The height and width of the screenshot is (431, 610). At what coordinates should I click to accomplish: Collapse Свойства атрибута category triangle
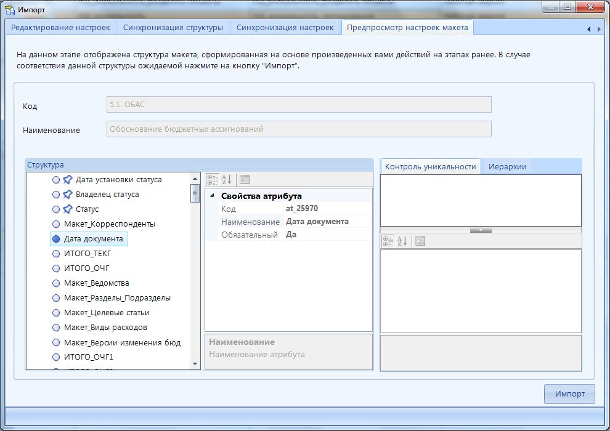coord(213,196)
